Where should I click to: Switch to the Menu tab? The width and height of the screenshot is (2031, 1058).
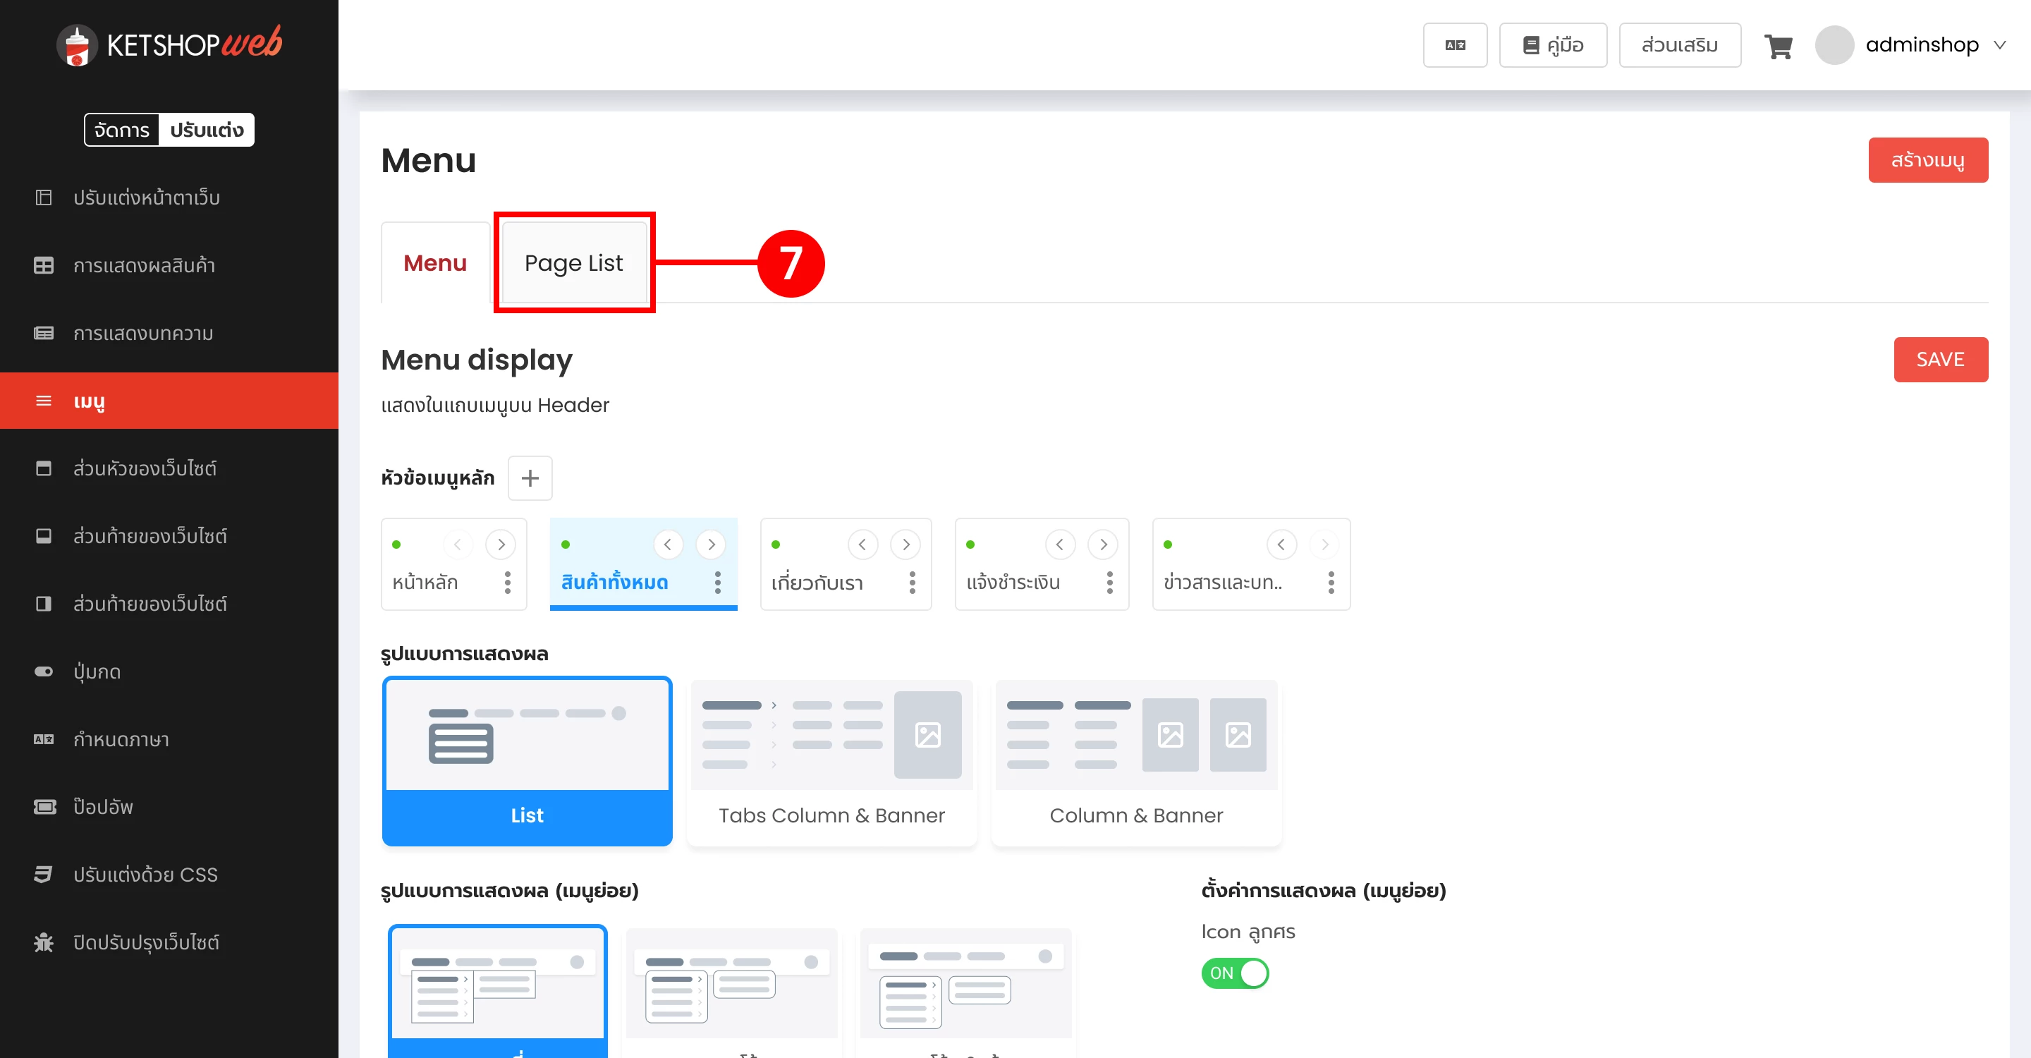tap(435, 262)
